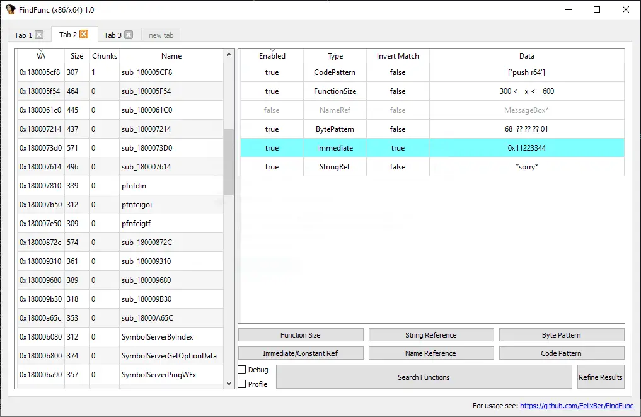Image resolution: width=641 pixels, height=417 pixels.
Task: Toggle Enabled cell of NameRef rule
Action: (272, 110)
